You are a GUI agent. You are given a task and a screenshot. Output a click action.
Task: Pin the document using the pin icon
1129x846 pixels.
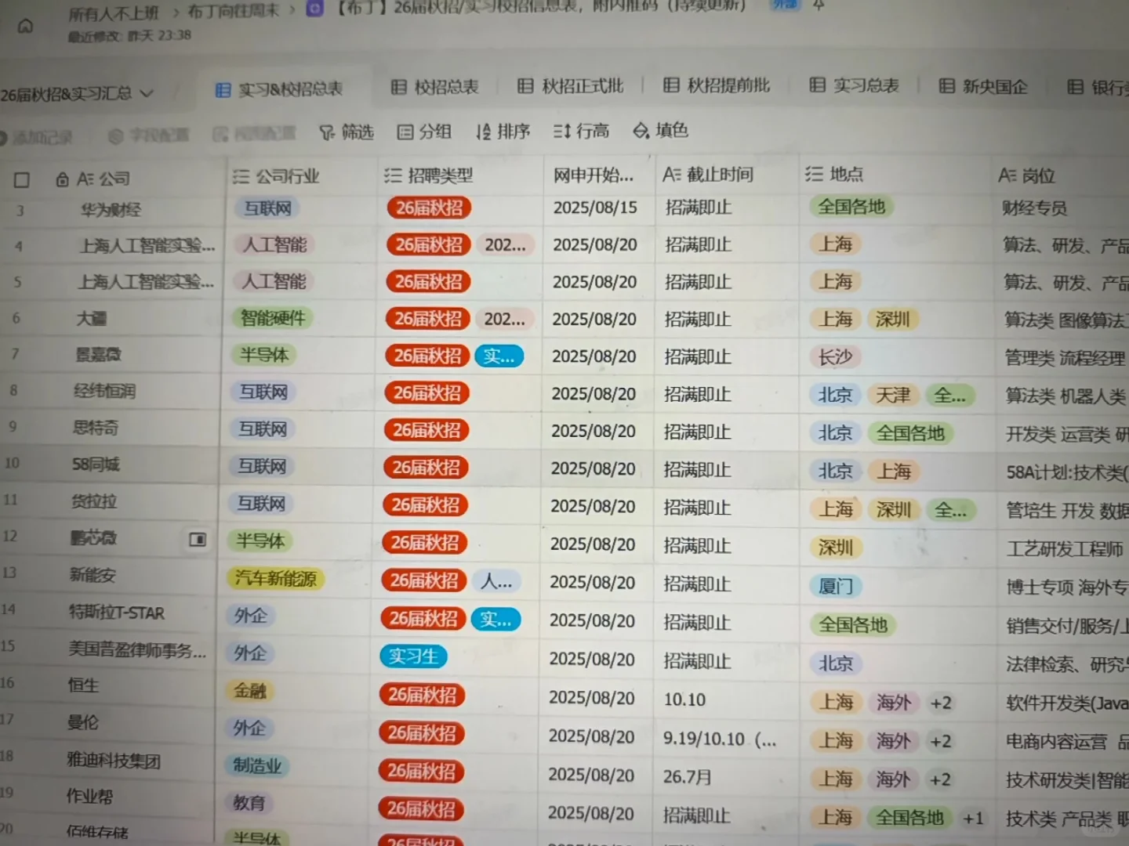click(818, 5)
